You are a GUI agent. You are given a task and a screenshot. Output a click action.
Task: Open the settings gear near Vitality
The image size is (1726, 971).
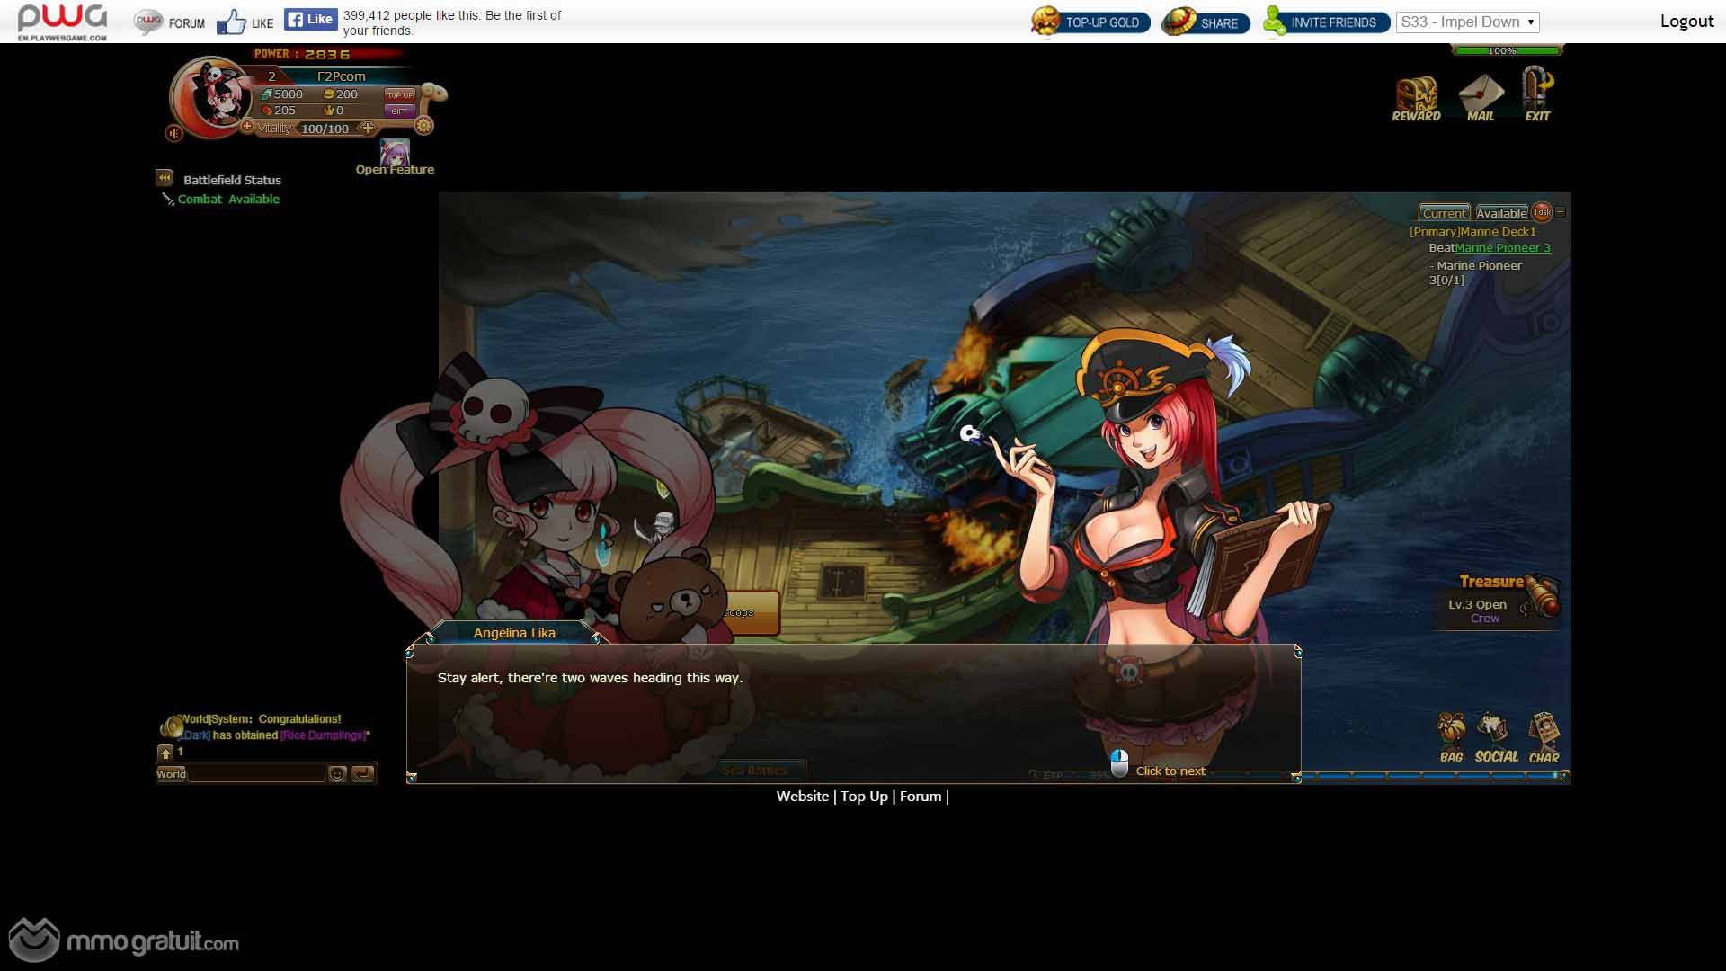click(423, 126)
